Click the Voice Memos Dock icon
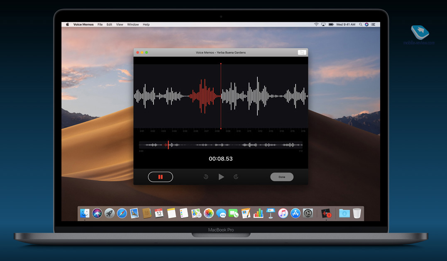Image resolution: width=447 pixels, height=261 pixels. [x=326, y=213]
